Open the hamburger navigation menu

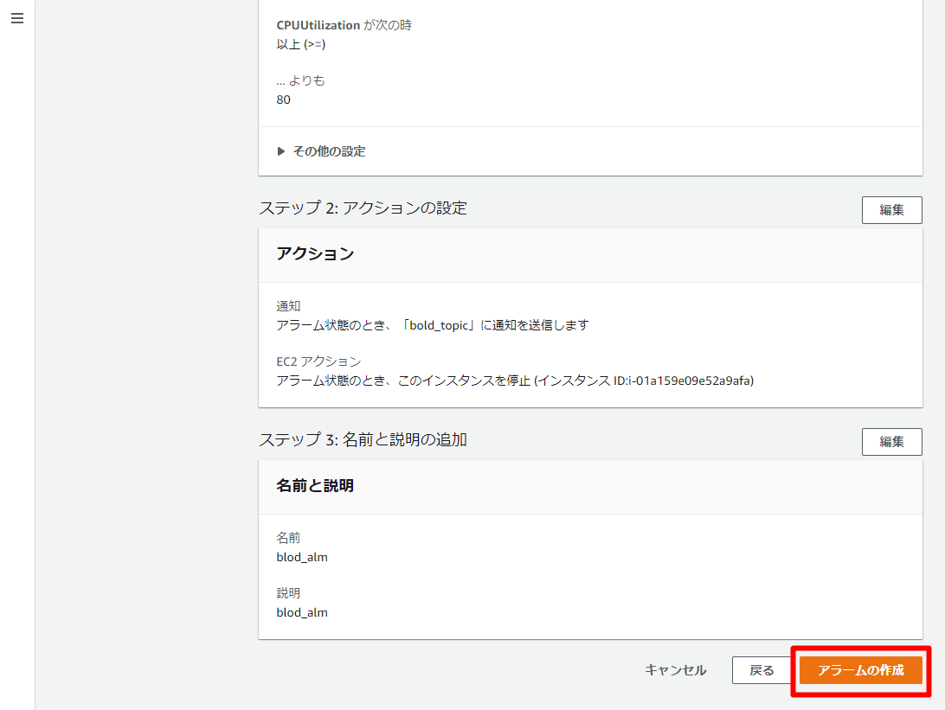coord(17,18)
